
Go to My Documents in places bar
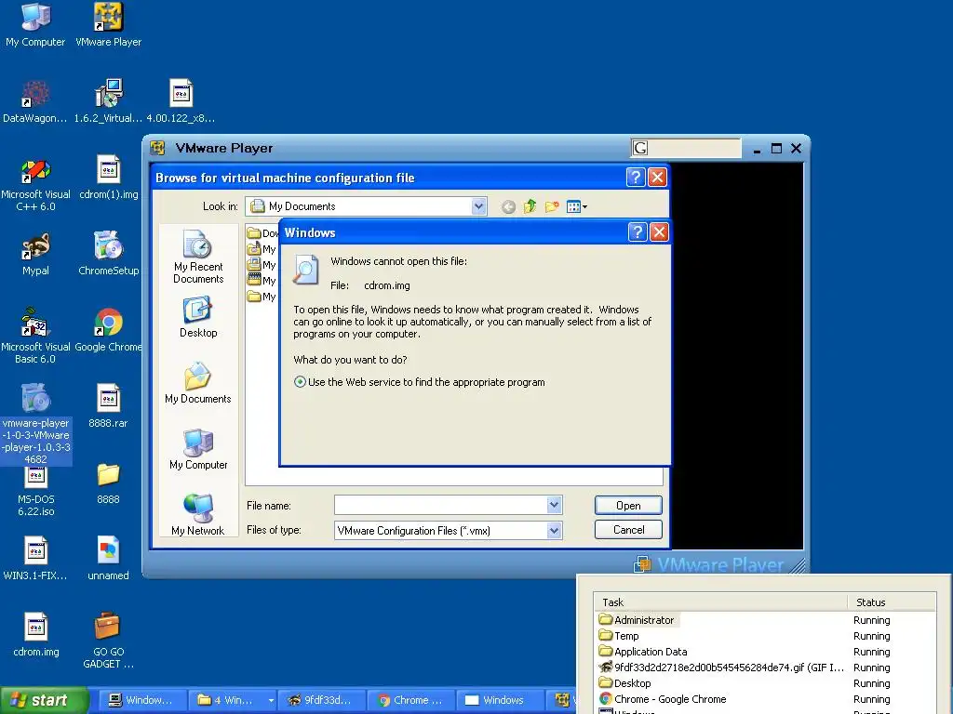(198, 383)
